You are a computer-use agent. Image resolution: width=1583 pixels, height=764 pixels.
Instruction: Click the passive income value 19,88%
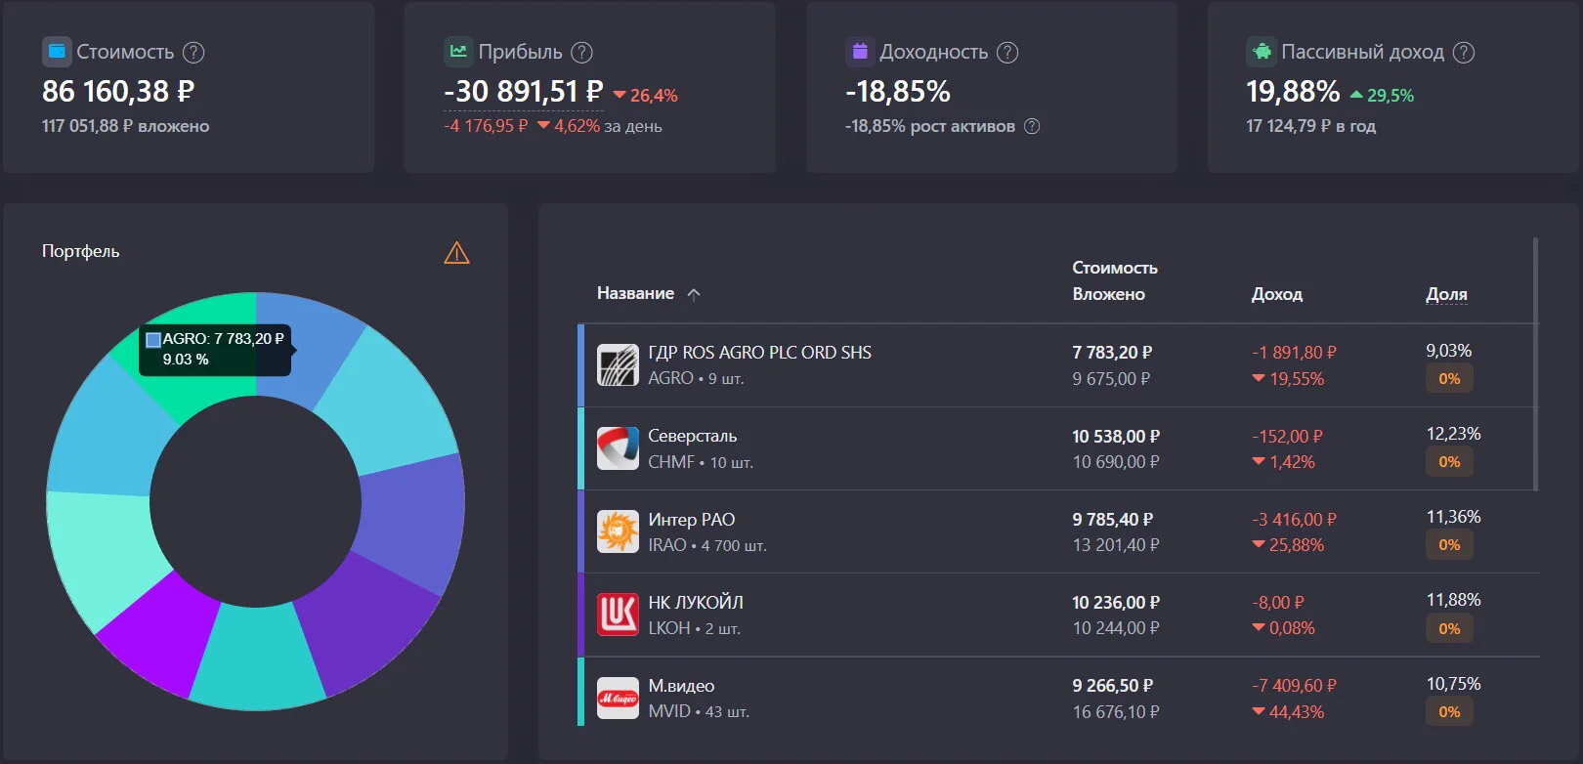pyautogui.click(x=1293, y=92)
